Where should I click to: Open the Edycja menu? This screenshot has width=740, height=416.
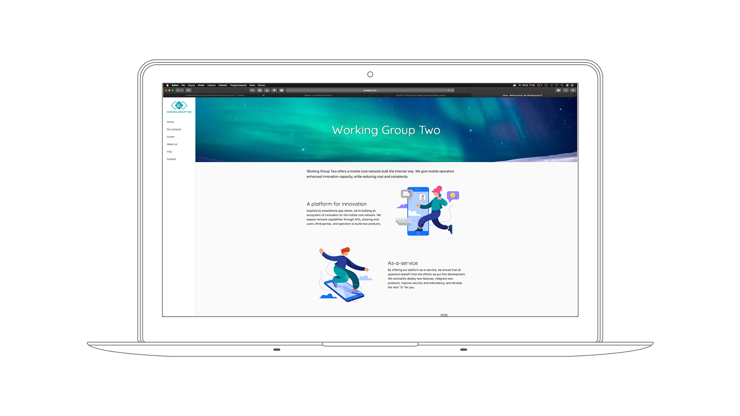point(191,85)
